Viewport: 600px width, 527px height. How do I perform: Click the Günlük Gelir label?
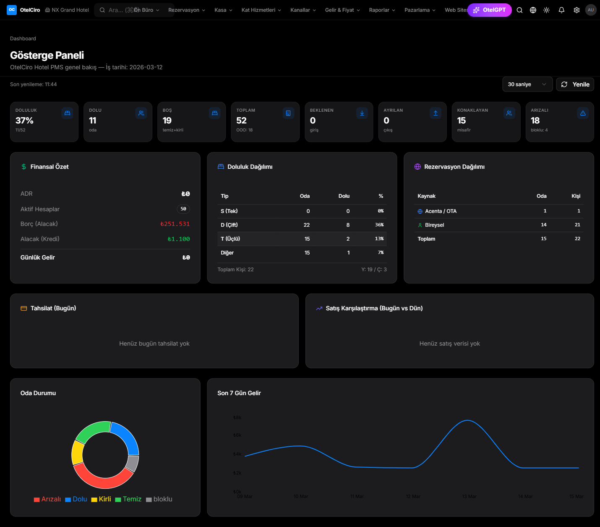click(38, 257)
